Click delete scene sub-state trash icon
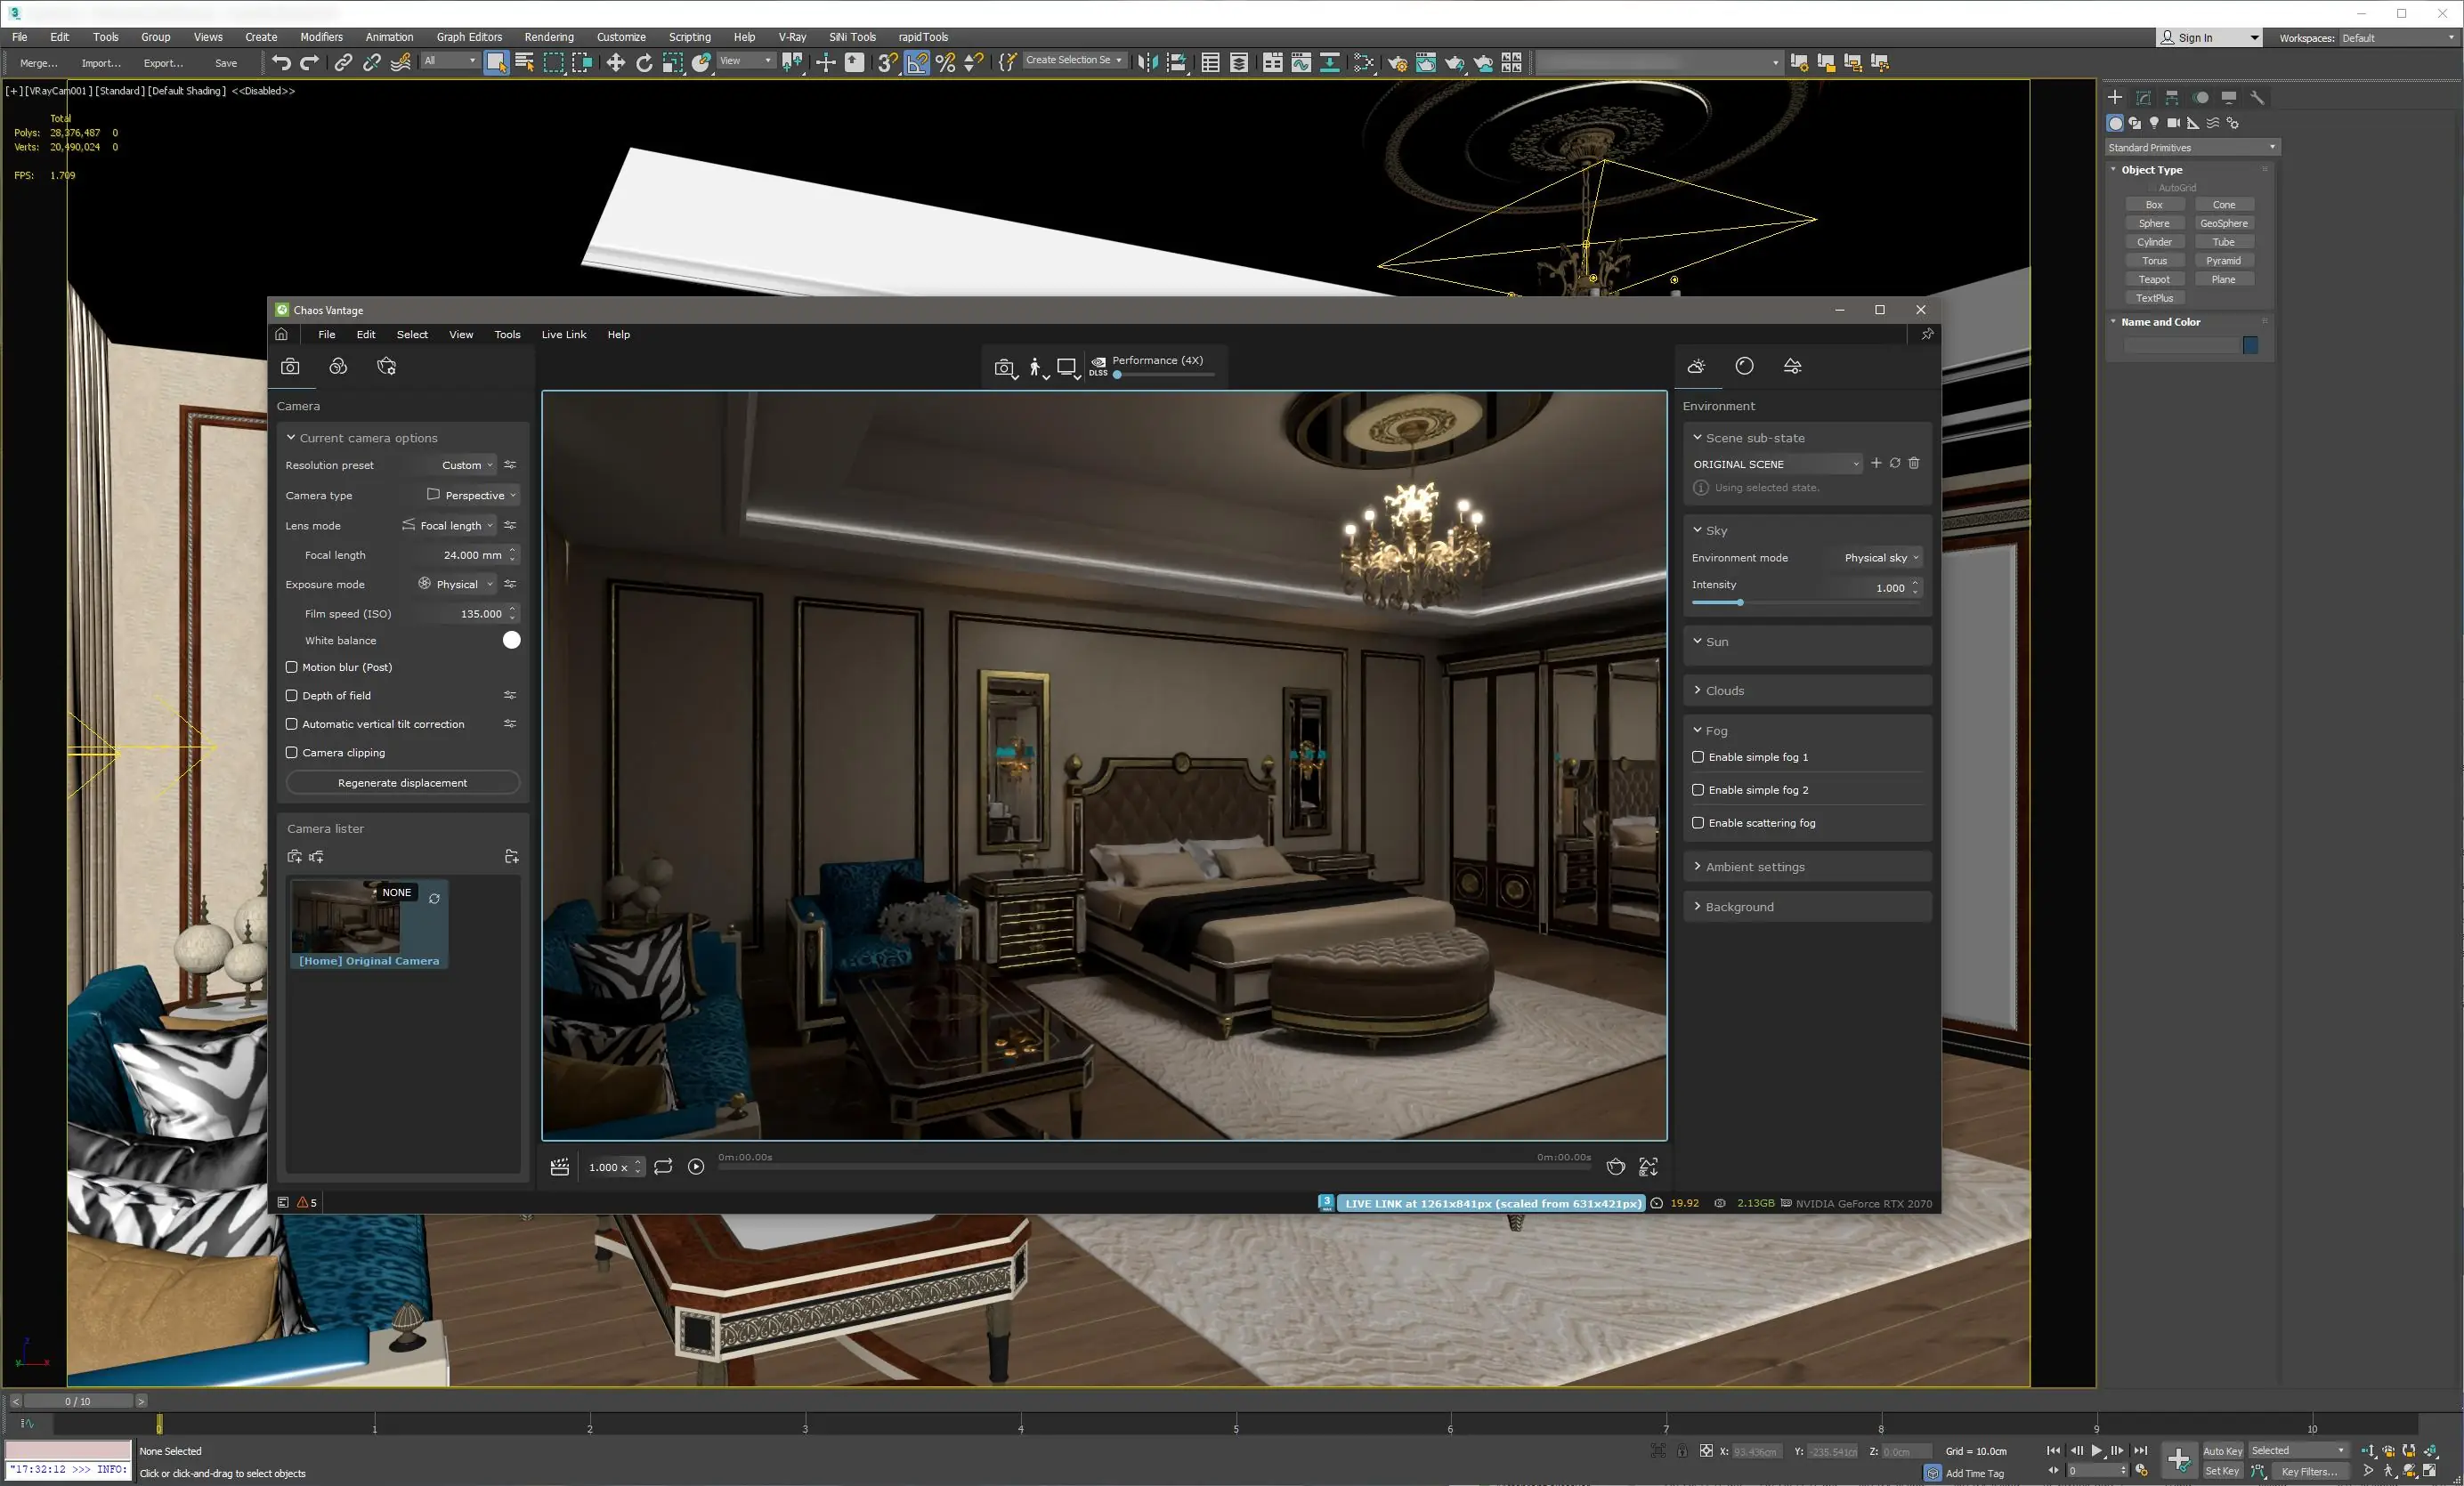This screenshot has height=1486, width=2464. (x=1914, y=464)
